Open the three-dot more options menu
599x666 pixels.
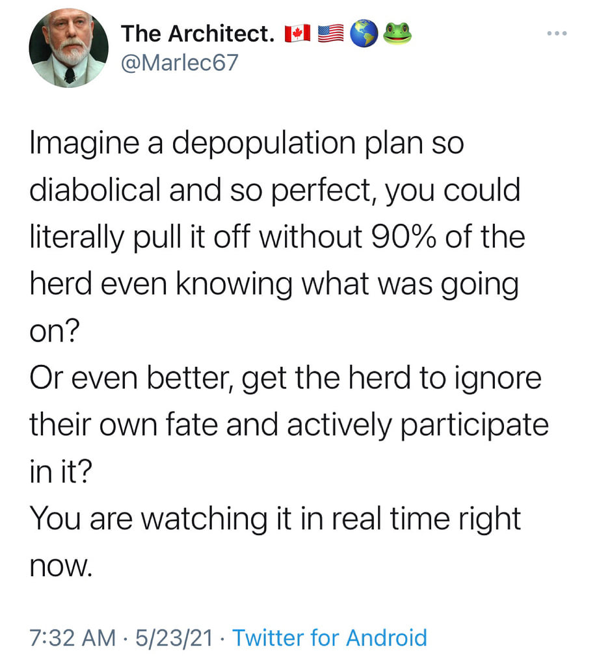tap(558, 32)
